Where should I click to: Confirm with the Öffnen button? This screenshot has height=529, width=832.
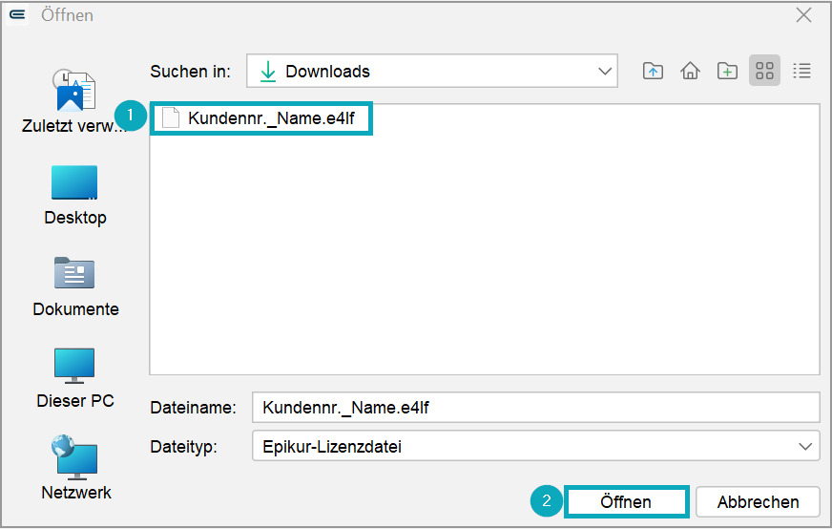(626, 502)
